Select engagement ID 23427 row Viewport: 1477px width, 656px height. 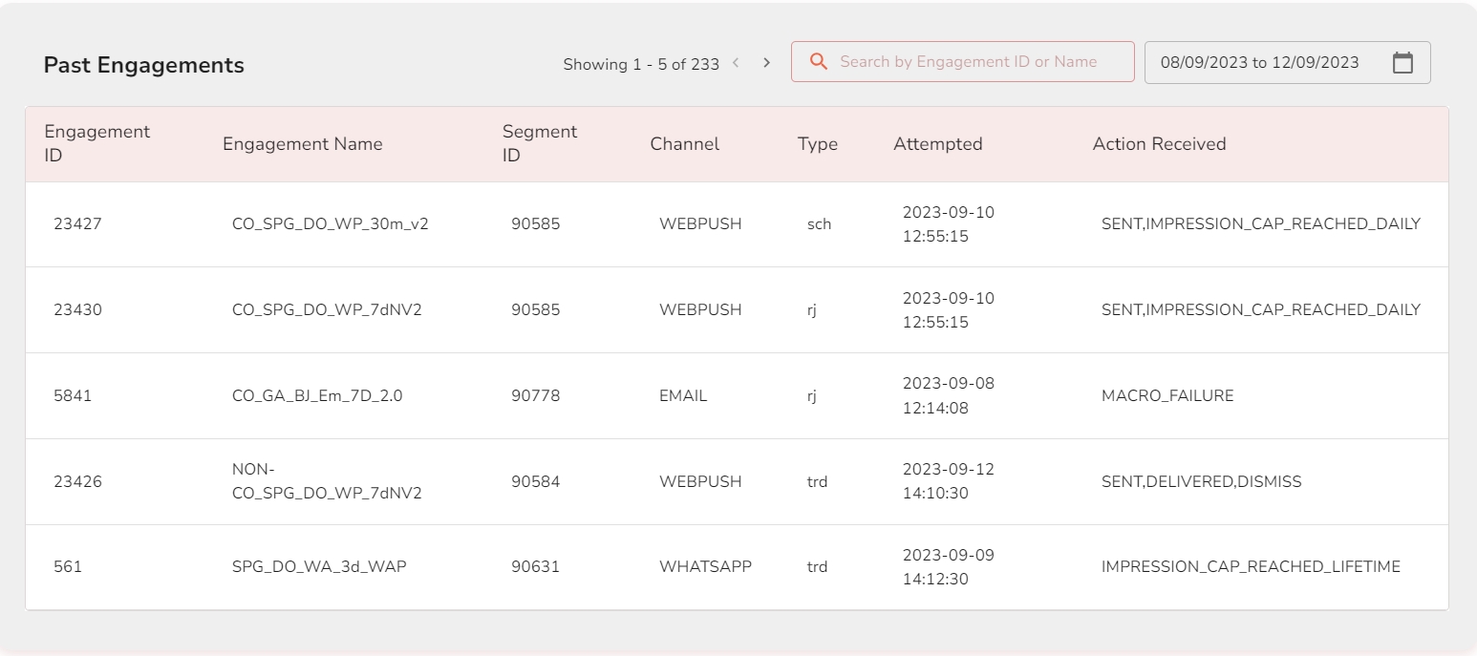(x=77, y=224)
